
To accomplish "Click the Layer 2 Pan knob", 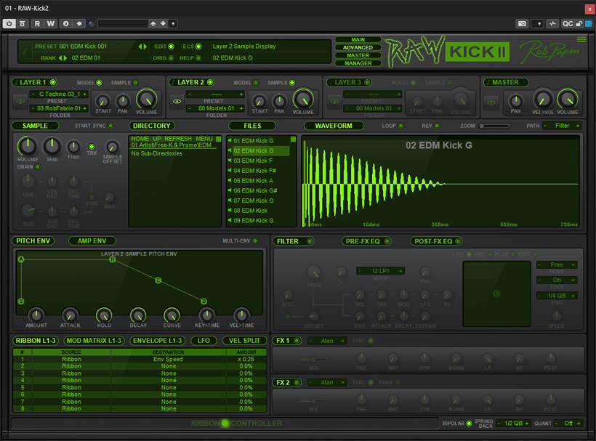I will 279,101.
